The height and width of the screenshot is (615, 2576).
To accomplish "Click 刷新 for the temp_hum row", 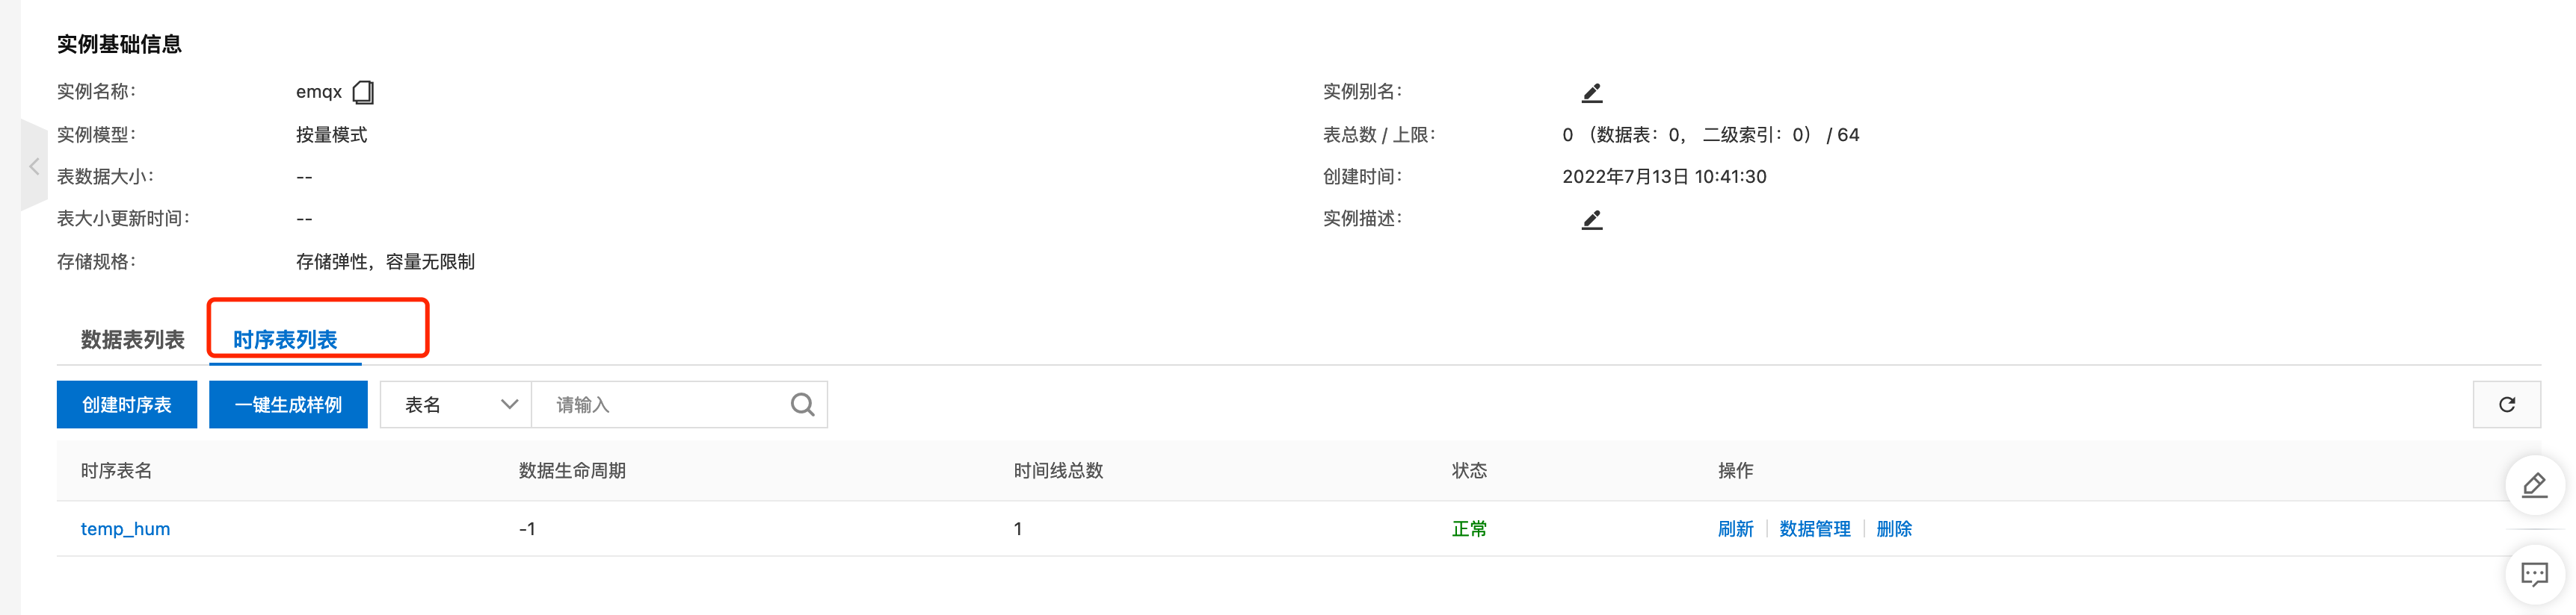I will tap(1735, 529).
